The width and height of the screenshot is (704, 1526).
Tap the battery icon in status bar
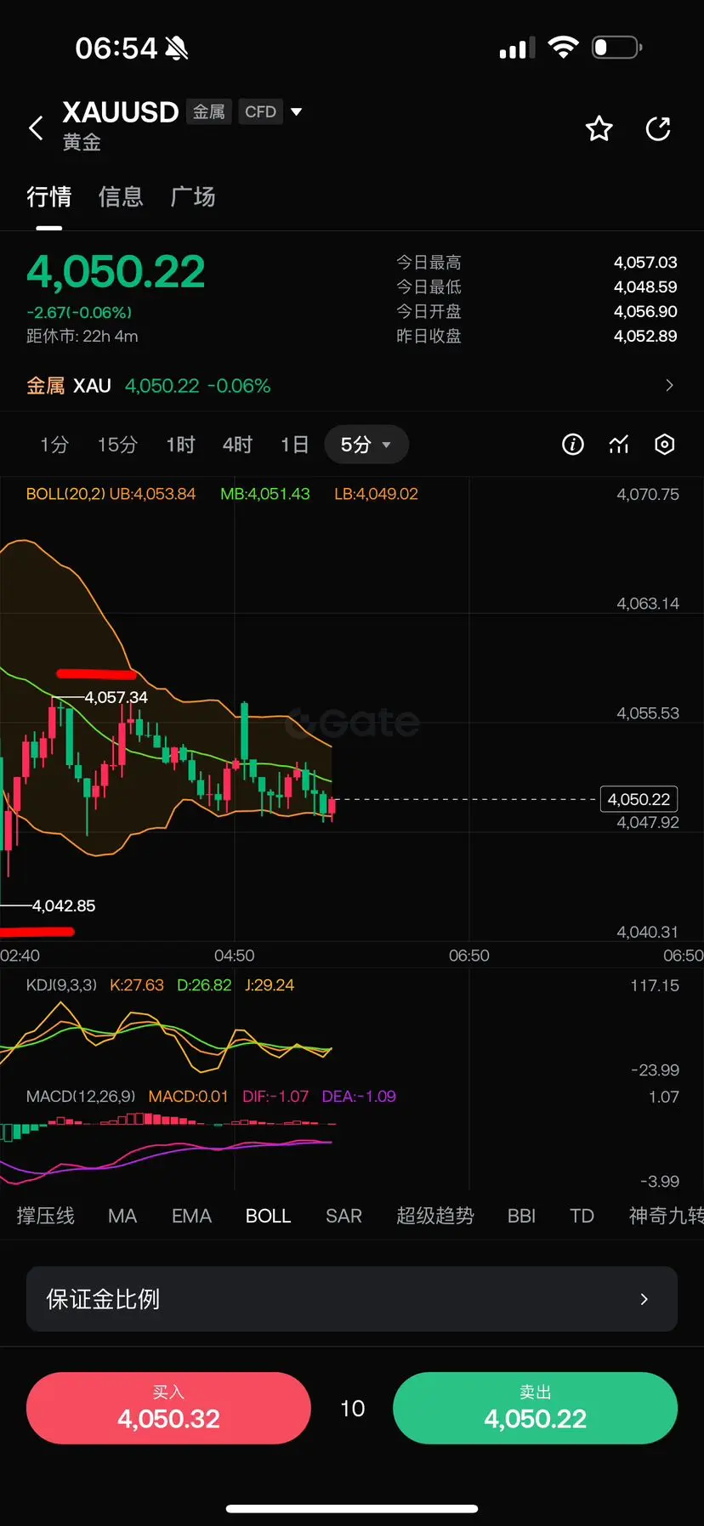tap(616, 48)
